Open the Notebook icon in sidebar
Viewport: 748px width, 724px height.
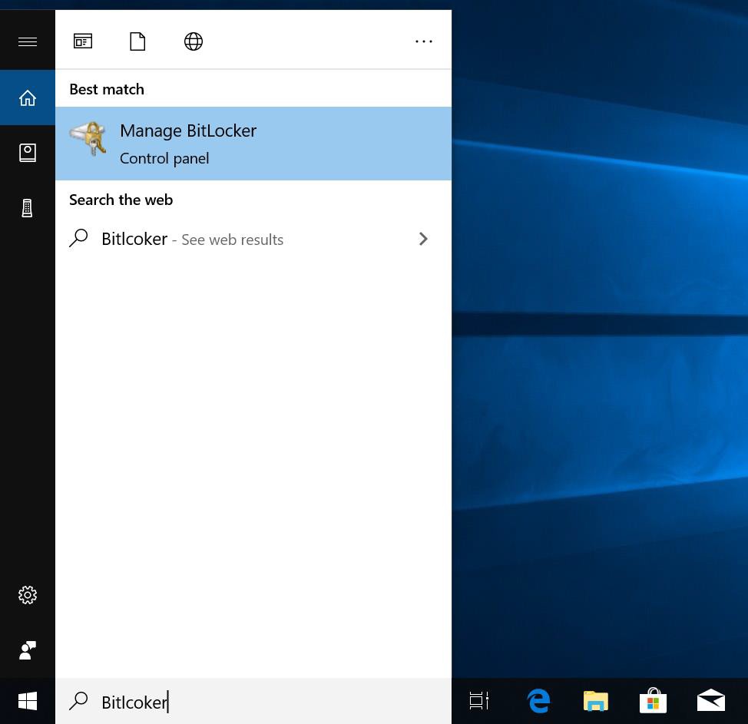click(27, 153)
